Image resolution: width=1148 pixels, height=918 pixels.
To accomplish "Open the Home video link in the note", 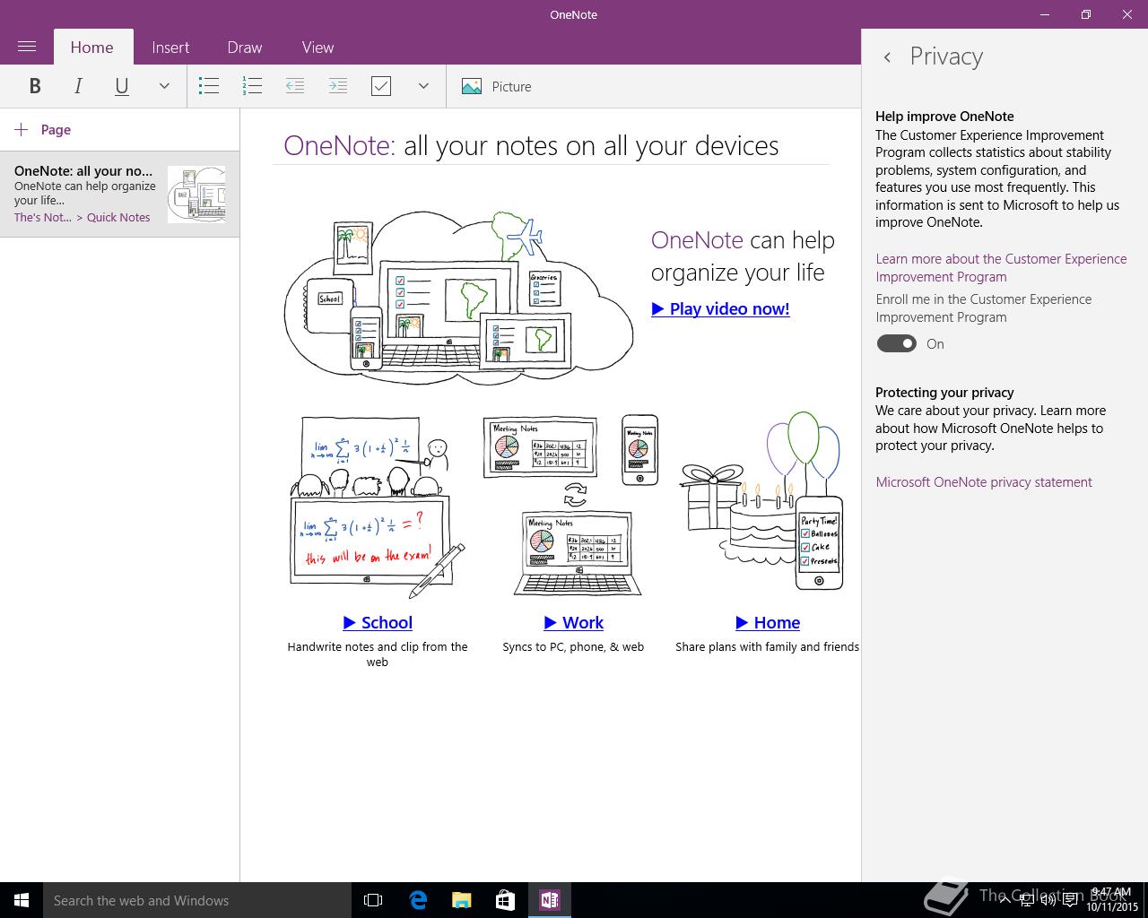I will [x=768, y=622].
